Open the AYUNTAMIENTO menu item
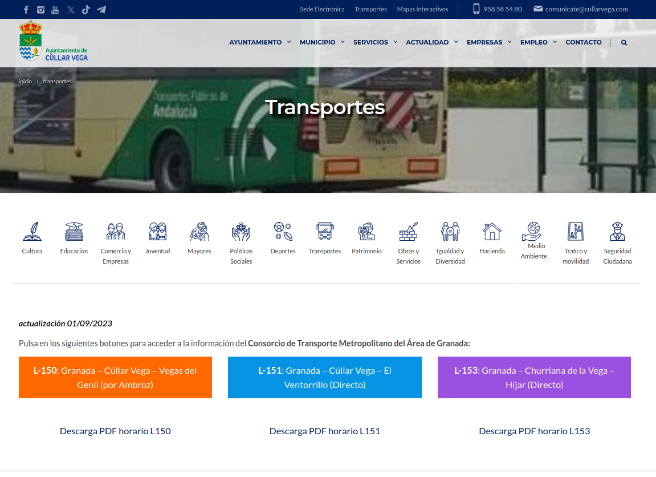The width and height of the screenshot is (656, 477). tap(255, 43)
